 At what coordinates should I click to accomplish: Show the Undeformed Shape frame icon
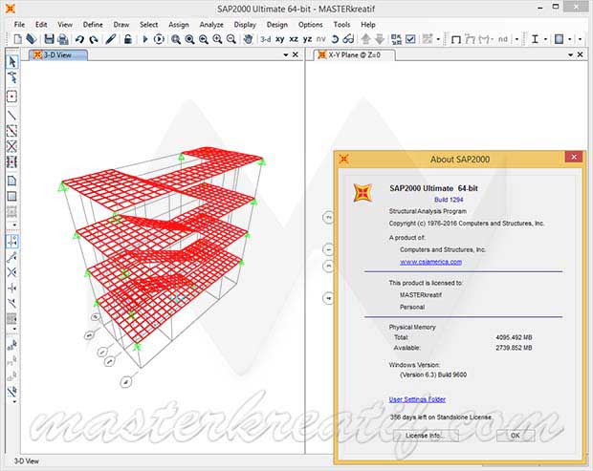456,39
